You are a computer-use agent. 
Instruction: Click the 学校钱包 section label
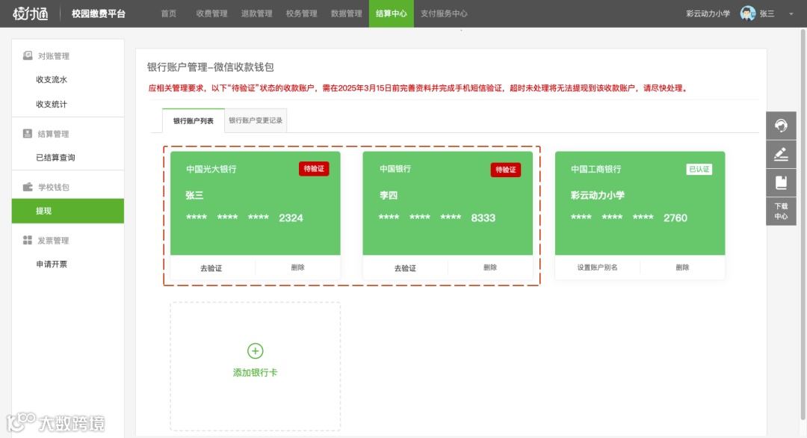pyautogui.click(x=54, y=188)
